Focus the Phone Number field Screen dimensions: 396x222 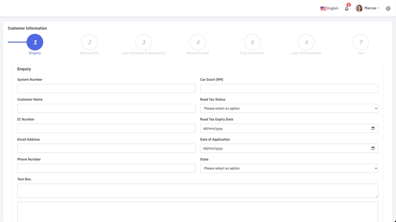106,168
